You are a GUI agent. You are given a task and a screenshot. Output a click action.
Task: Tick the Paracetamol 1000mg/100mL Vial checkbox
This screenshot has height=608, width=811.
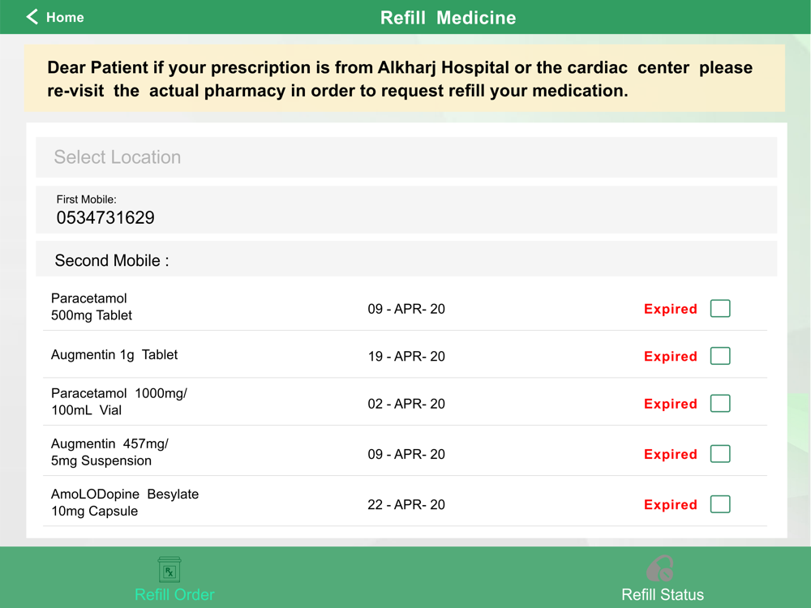point(720,404)
